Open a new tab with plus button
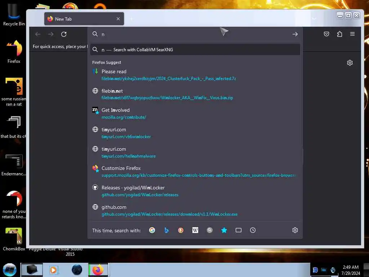Viewport: 369px width, 277px height. [132, 19]
